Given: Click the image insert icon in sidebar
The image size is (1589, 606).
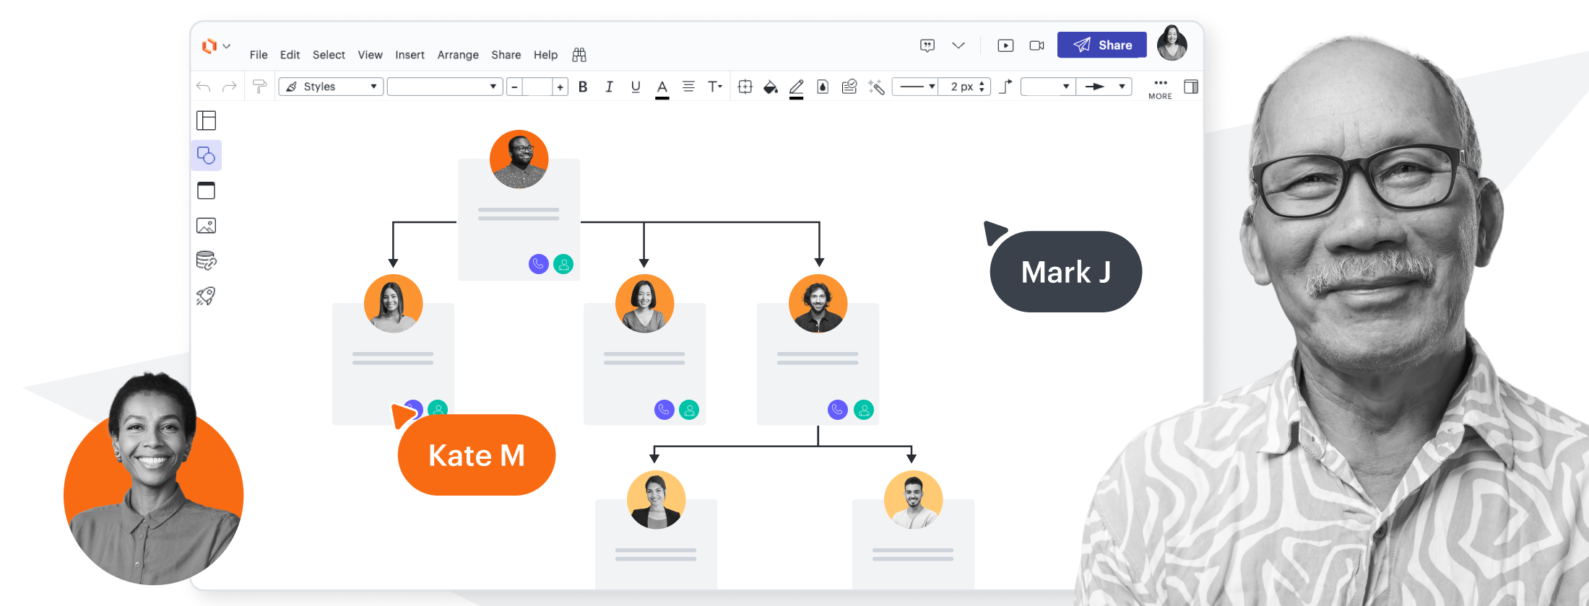Looking at the screenshot, I should 206,226.
